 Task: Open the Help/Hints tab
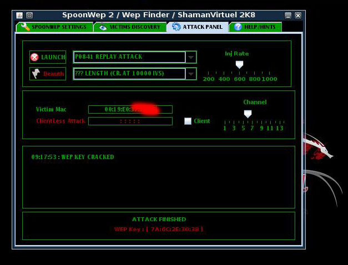point(255,27)
